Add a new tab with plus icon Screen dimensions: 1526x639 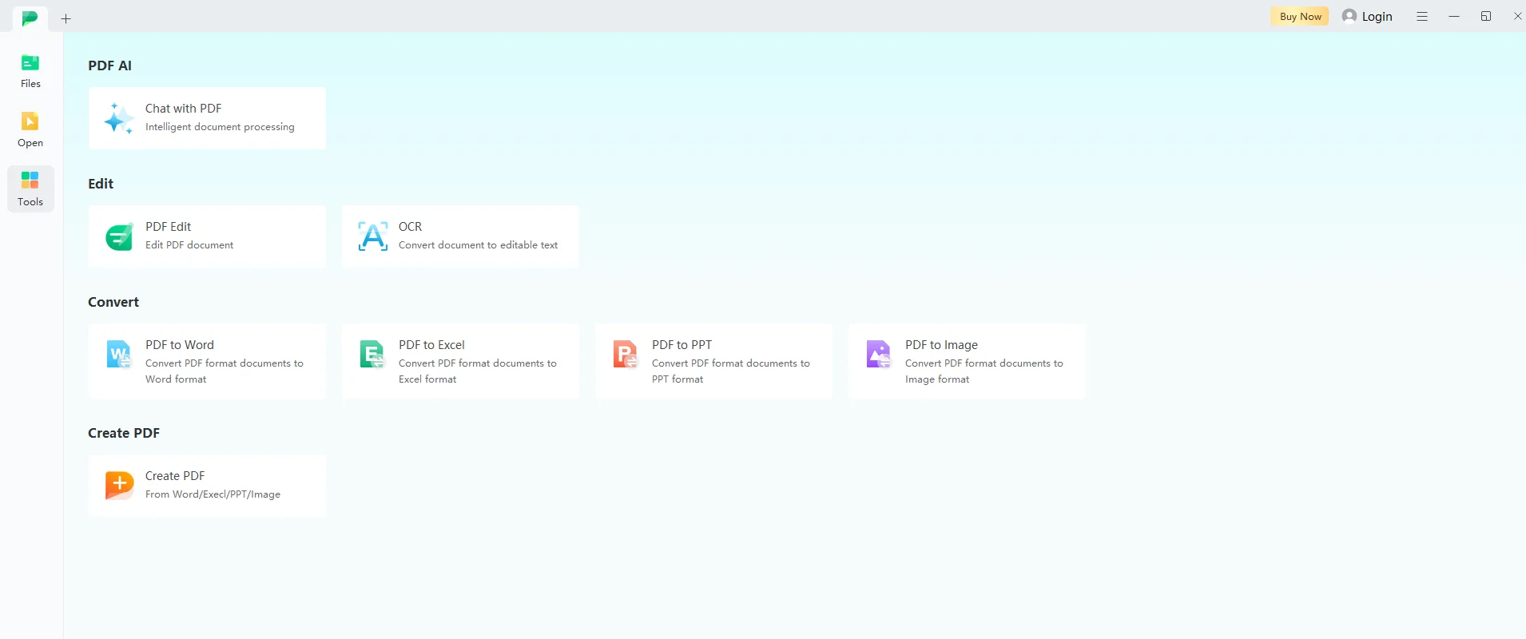(66, 18)
